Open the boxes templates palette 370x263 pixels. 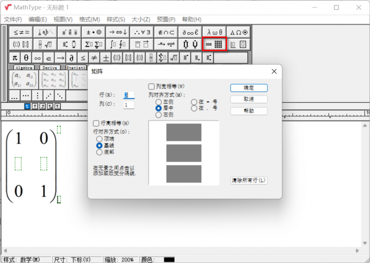[x=238, y=45]
